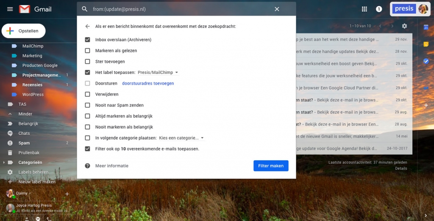
Task: Open the email dated 28 nov.
Action: coord(354,51)
